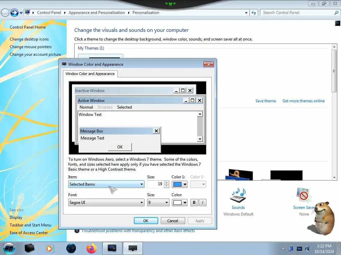The width and height of the screenshot is (341, 255).
Task: Click Control Panel breadcrumb
Action: click(49, 13)
